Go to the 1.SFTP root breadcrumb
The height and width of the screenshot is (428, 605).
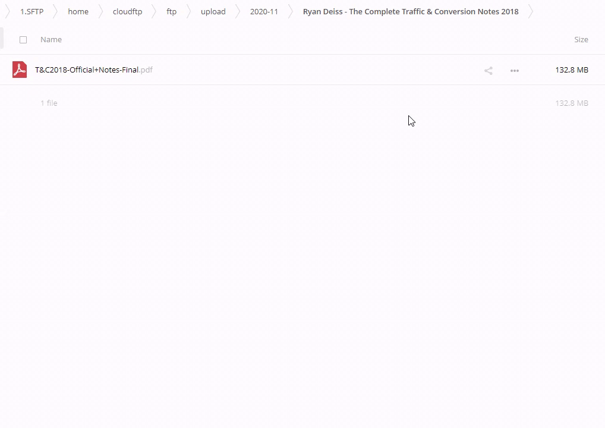pos(32,11)
